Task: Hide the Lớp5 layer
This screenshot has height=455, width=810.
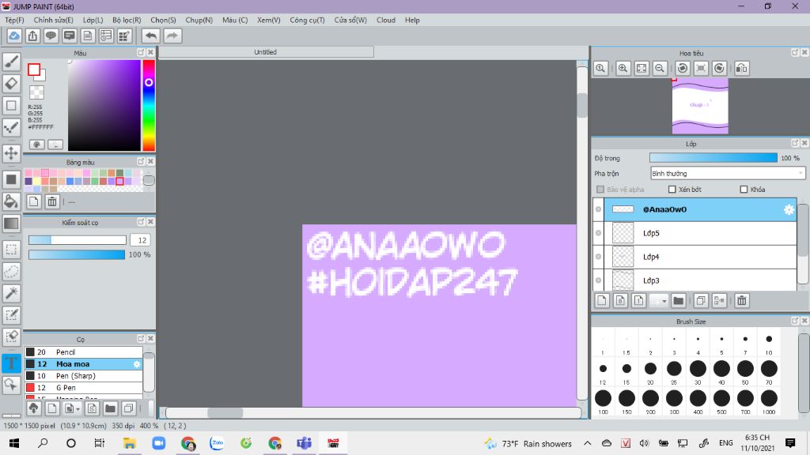Action: [598, 233]
